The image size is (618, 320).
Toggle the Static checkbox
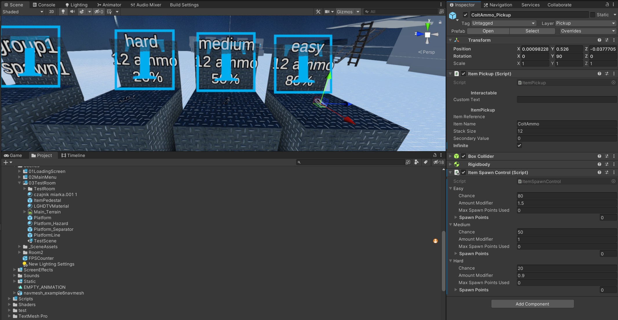click(593, 15)
